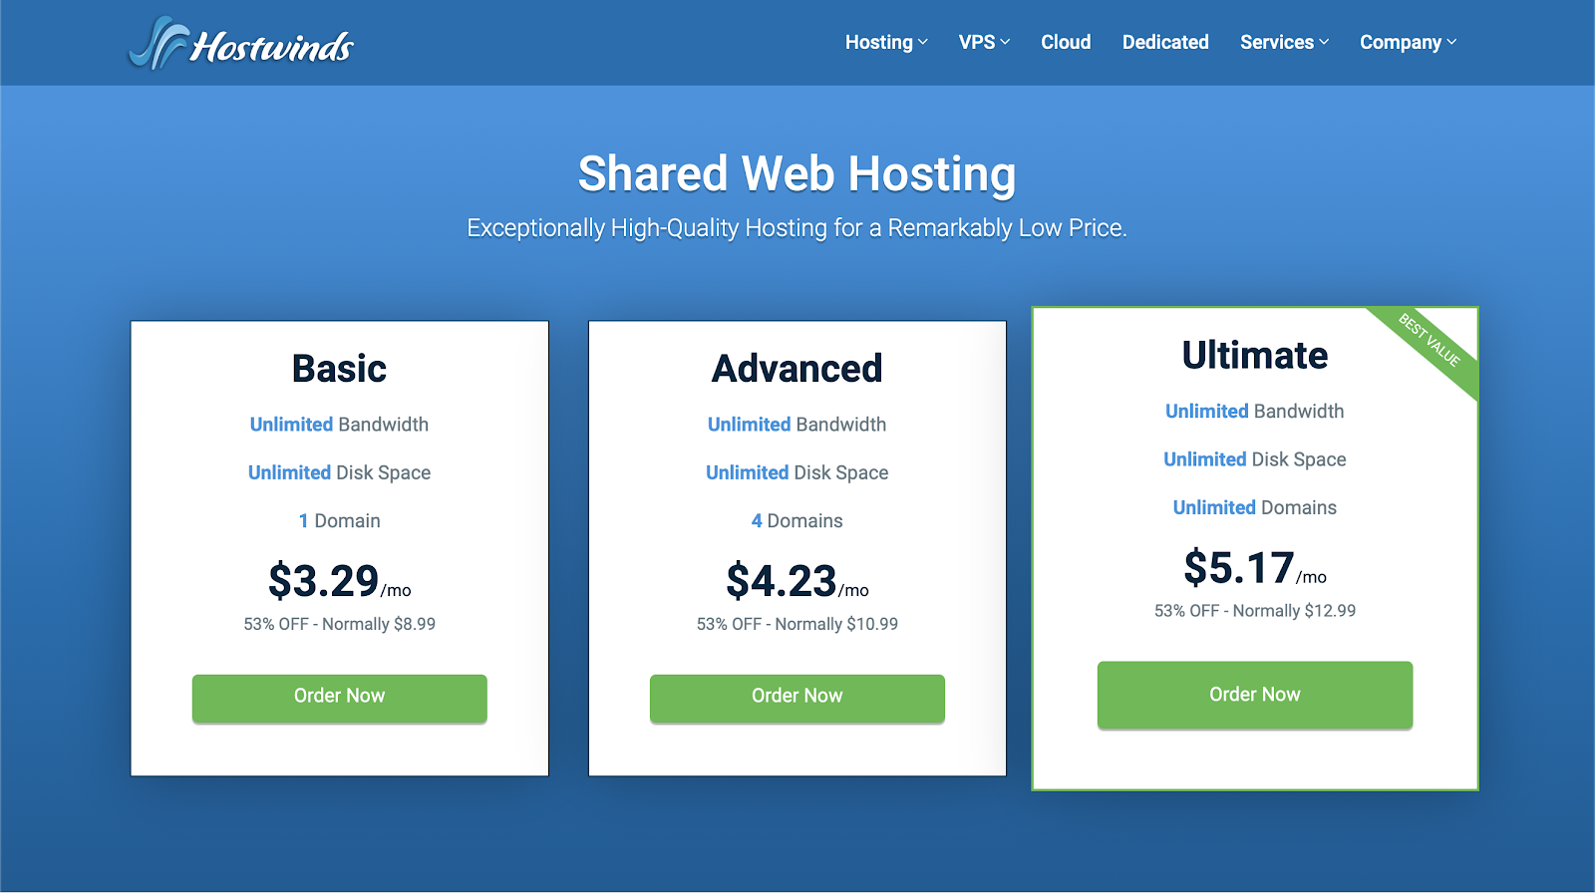Click the Basic plan title
The width and height of the screenshot is (1595, 896).
click(339, 369)
